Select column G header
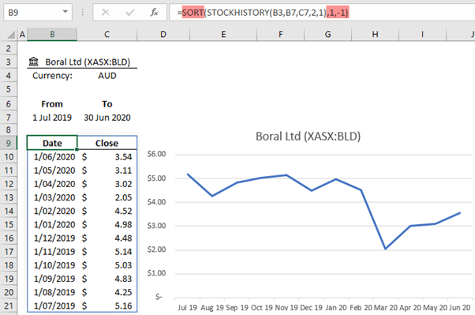Screen dimensions: 475x315 tap(328, 35)
